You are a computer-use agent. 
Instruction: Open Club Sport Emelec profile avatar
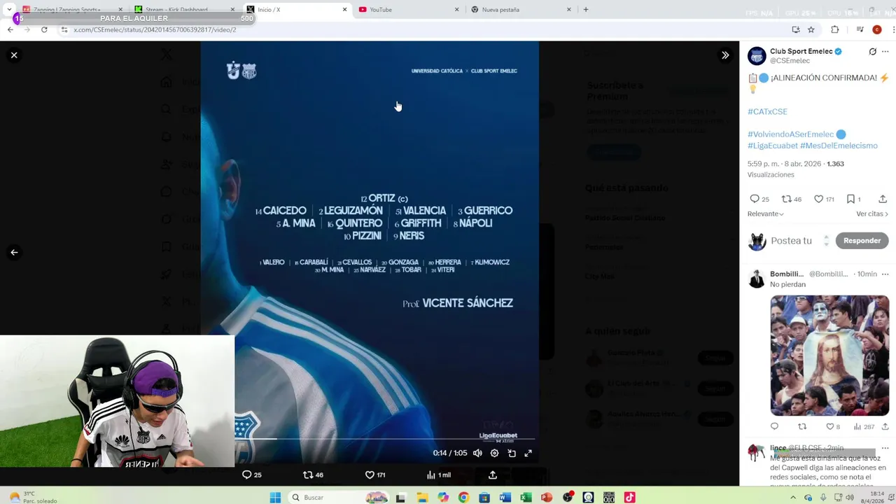click(x=757, y=56)
